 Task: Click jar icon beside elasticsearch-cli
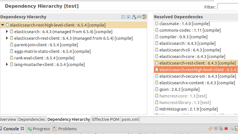tap(157, 50)
